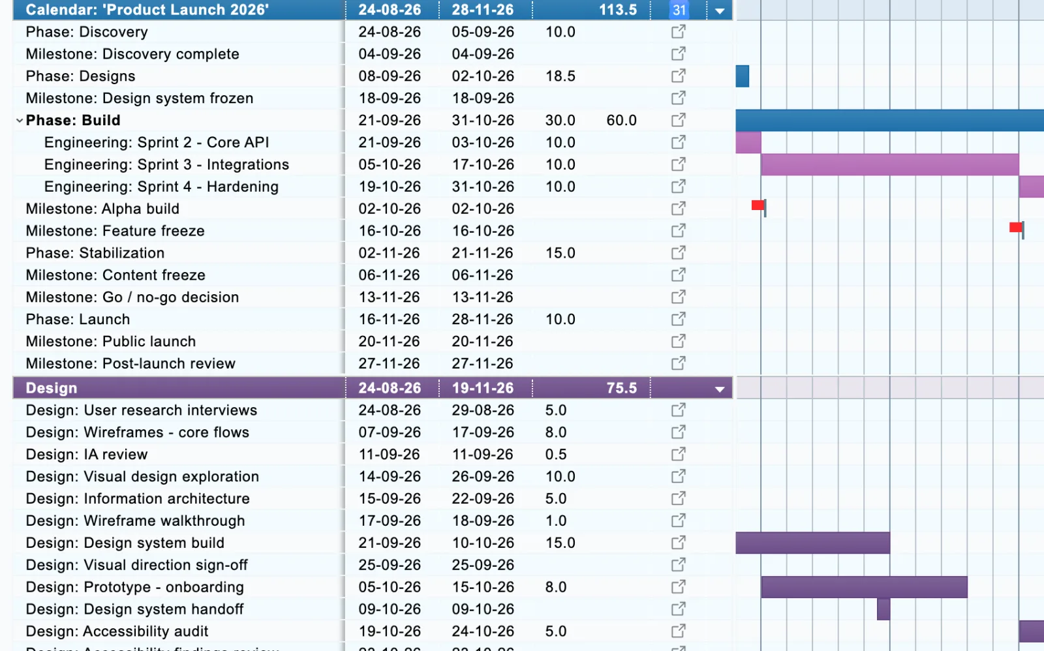Image resolution: width=1044 pixels, height=651 pixels.
Task: Open link icon for Sprint 4 - Hardening
Action: (x=679, y=187)
